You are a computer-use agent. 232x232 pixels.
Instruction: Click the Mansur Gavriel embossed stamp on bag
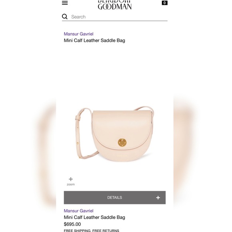click(122, 156)
